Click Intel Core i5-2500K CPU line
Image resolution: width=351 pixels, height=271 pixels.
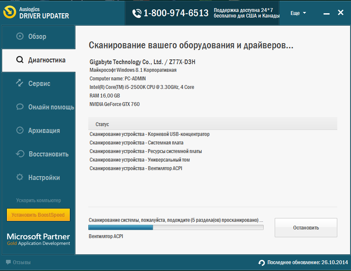[142, 87]
